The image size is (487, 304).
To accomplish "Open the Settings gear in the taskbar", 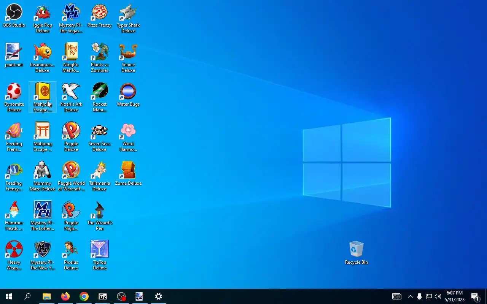I will pyautogui.click(x=158, y=296).
